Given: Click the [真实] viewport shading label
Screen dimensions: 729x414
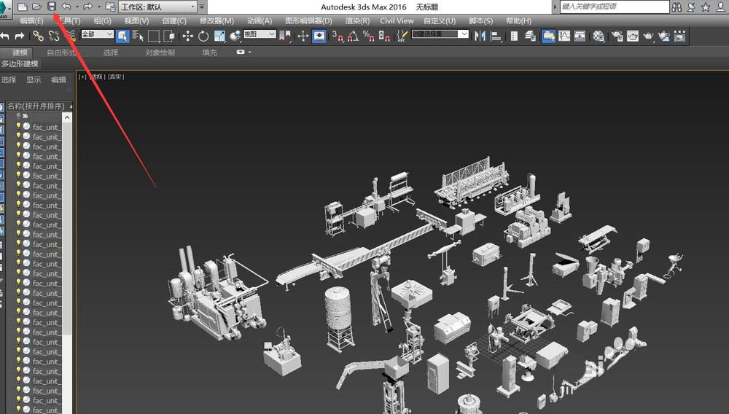Looking at the screenshot, I should (116, 77).
